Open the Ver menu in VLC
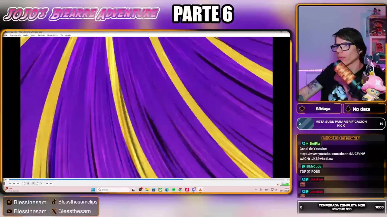The image size is (387, 217). tap(62, 35)
